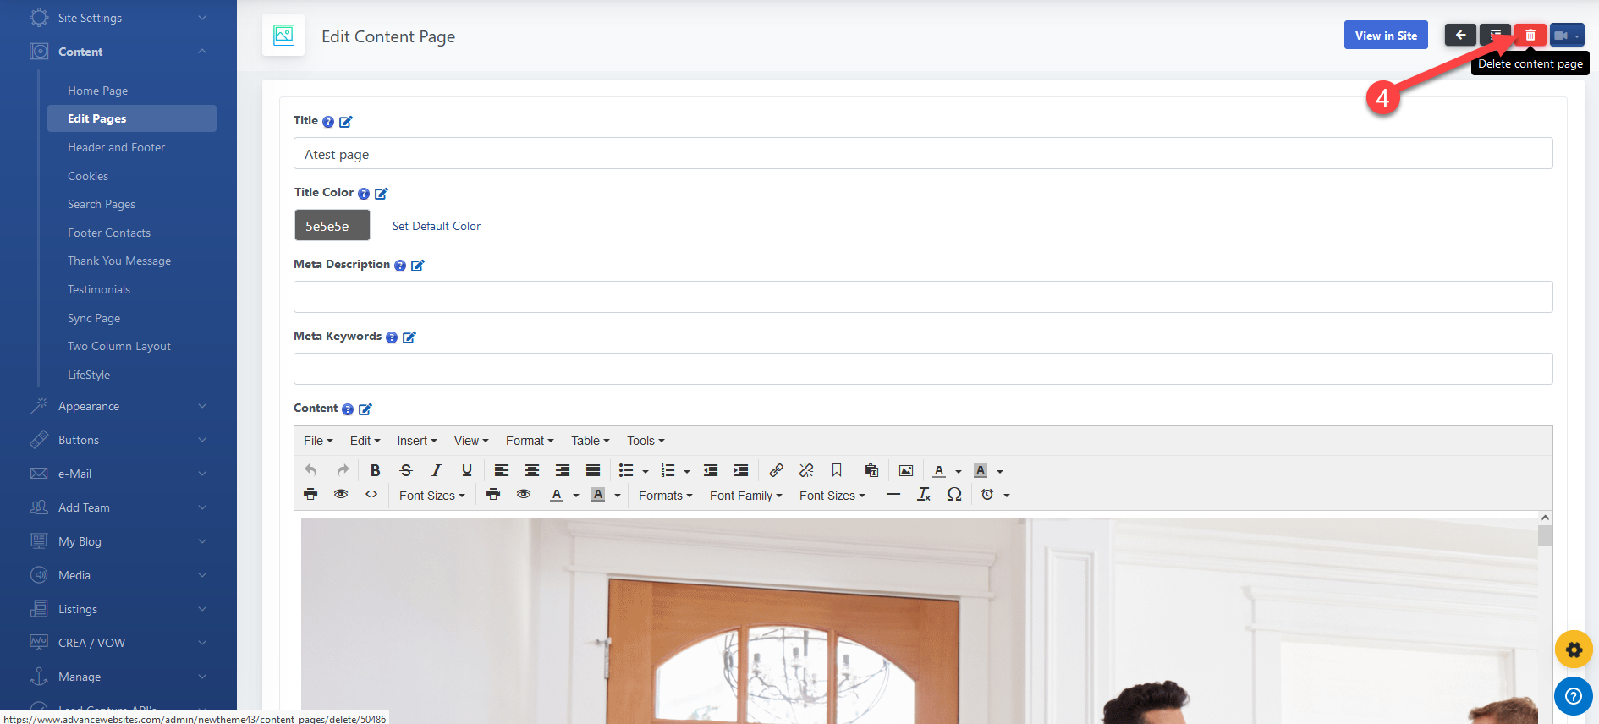Viewport: 1599px width, 724px height.
Task: Click the back arrow button in header
Action: coord(1460,36)
